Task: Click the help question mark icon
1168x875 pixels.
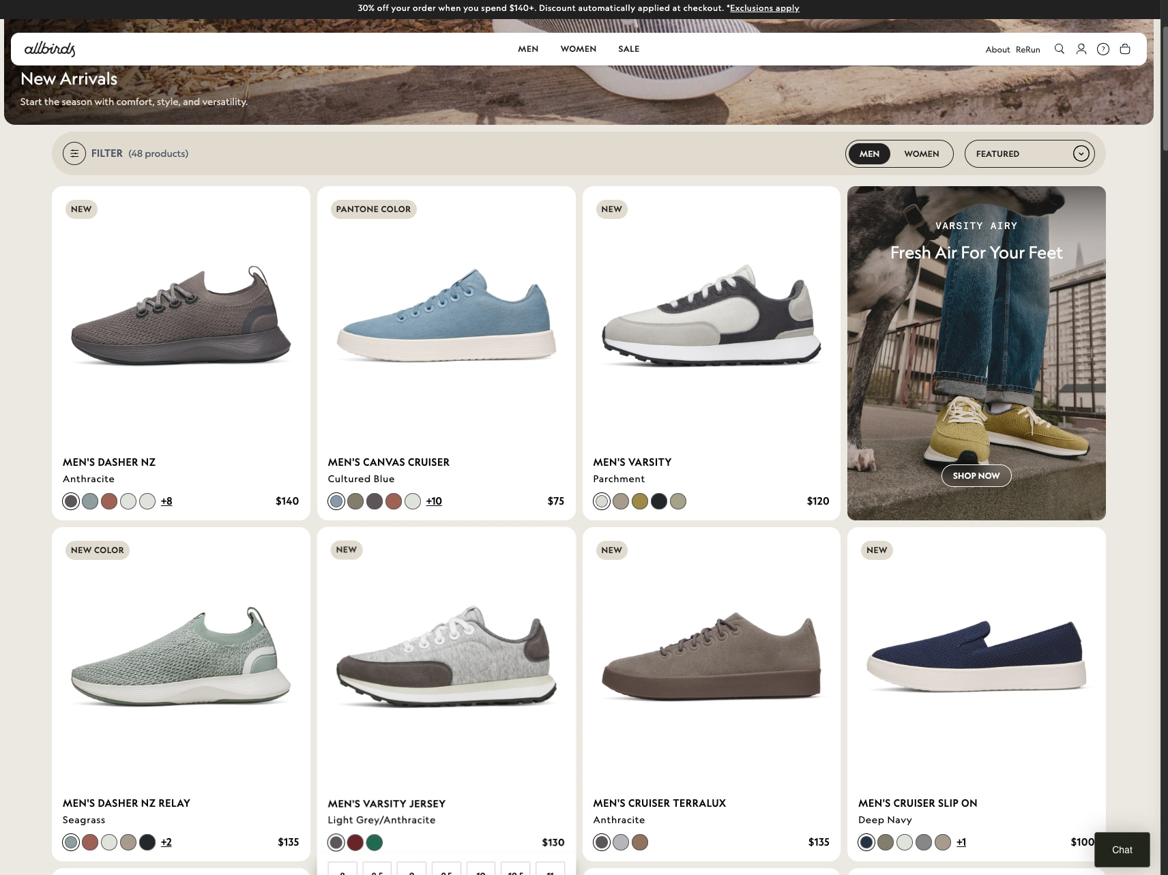Action: click(x=1103, y=49)
